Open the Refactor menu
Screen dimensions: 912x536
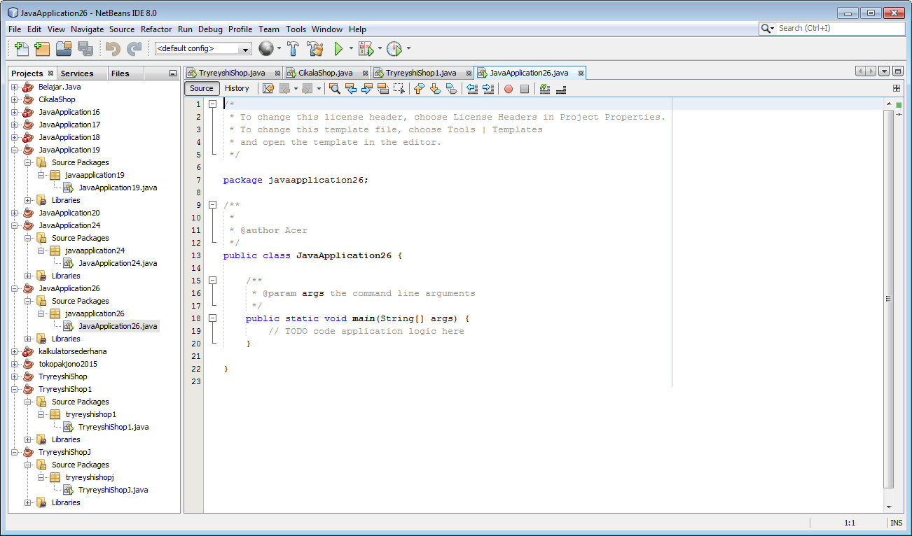point(156,29)
